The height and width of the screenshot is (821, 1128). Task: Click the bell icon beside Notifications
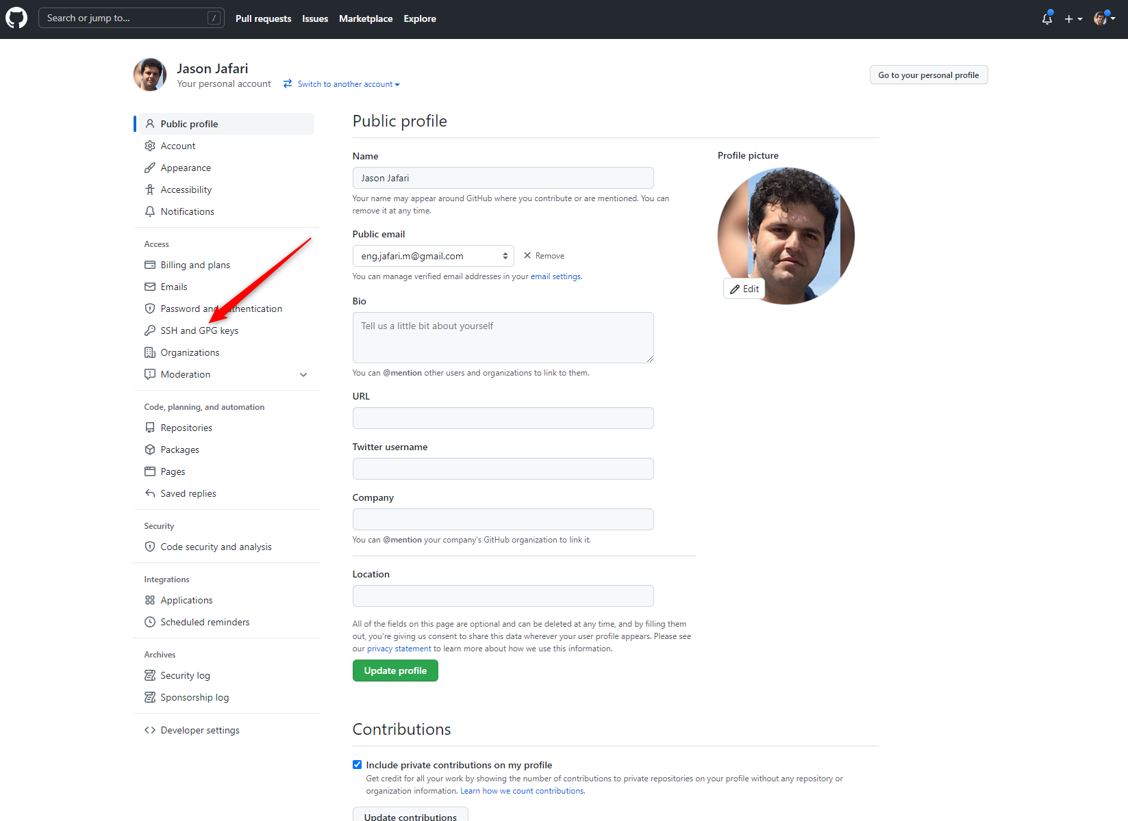click(150, 211)
